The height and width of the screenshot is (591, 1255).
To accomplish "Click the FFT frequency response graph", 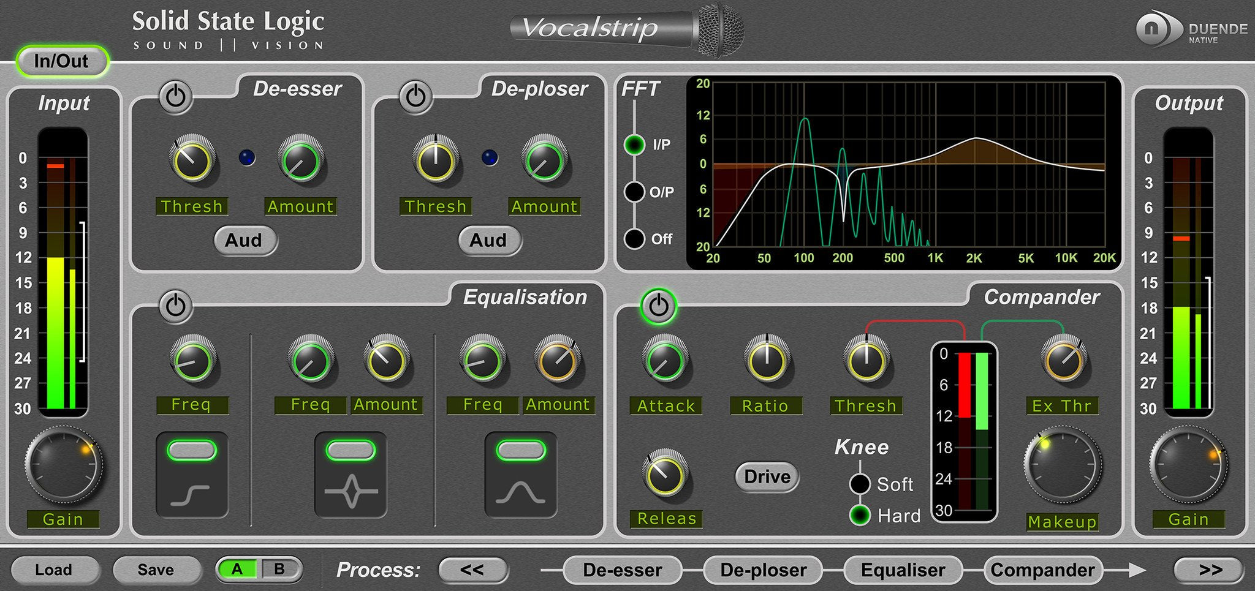I will [904, 173].
